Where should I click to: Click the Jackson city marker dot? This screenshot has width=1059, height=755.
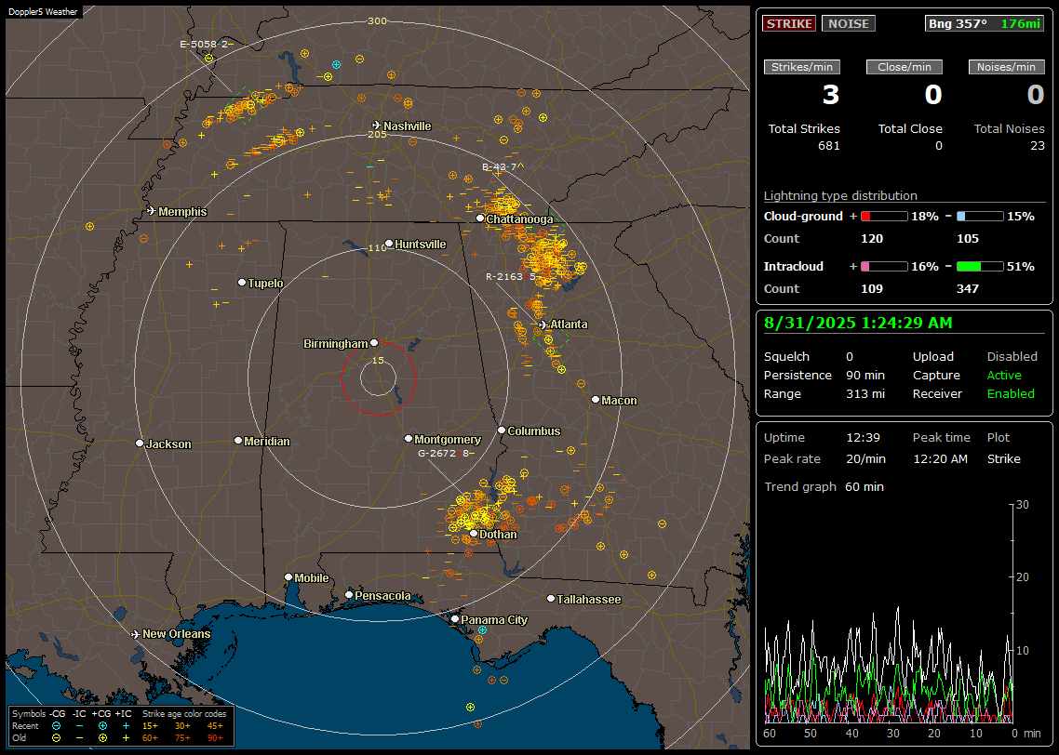[140, 444]
